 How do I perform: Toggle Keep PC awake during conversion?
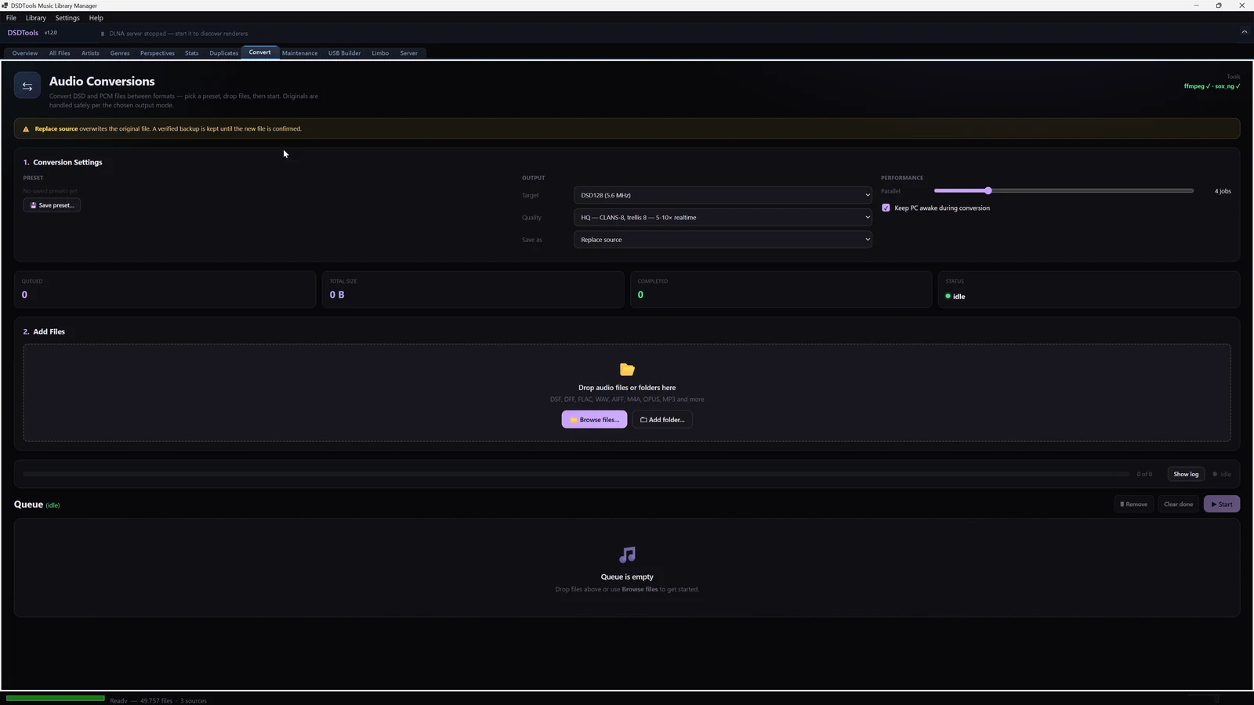tap(886, 208)
